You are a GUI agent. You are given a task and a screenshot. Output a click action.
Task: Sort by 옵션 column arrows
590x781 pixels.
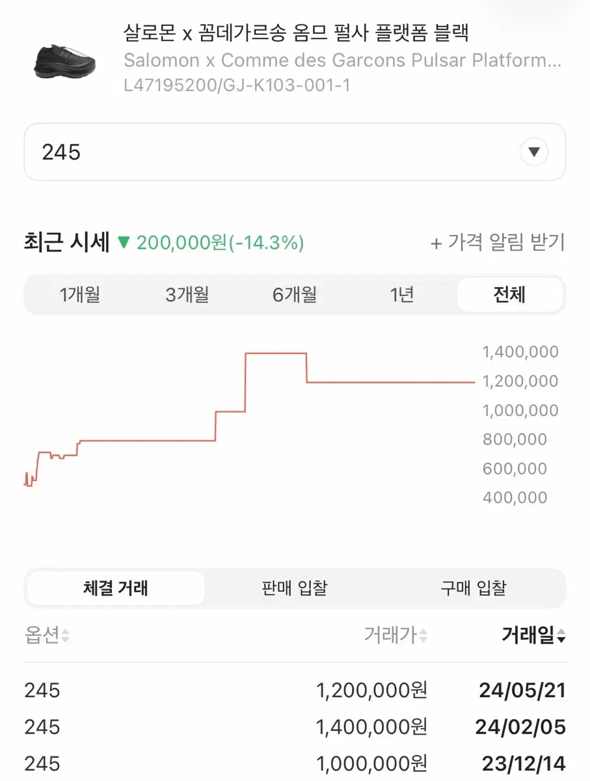click(x=65, y=636)
